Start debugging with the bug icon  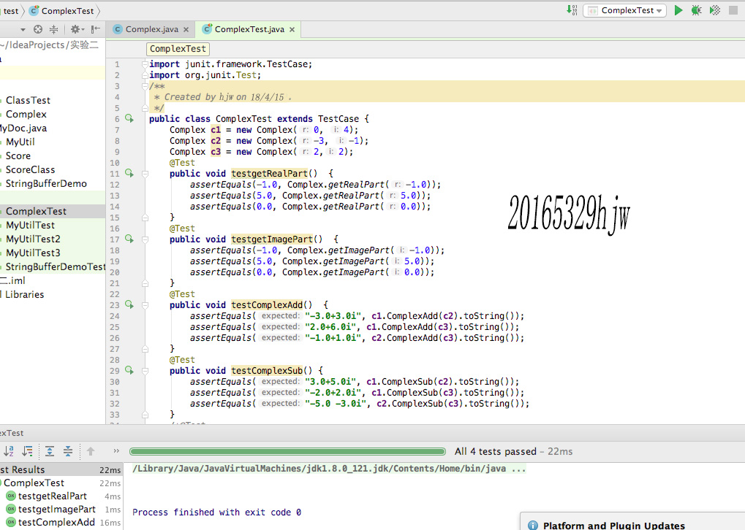coord(696,10)
